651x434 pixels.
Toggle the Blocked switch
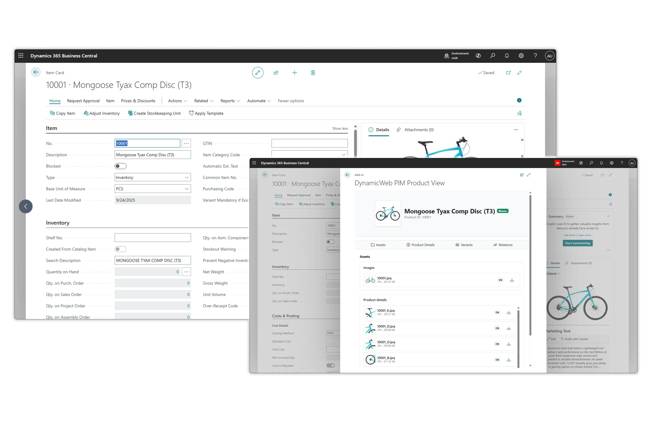click(120, 166)
